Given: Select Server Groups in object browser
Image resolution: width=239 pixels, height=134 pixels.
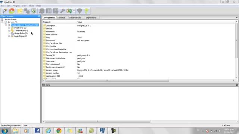Looking at the screenshot, I should click(10, 19).
